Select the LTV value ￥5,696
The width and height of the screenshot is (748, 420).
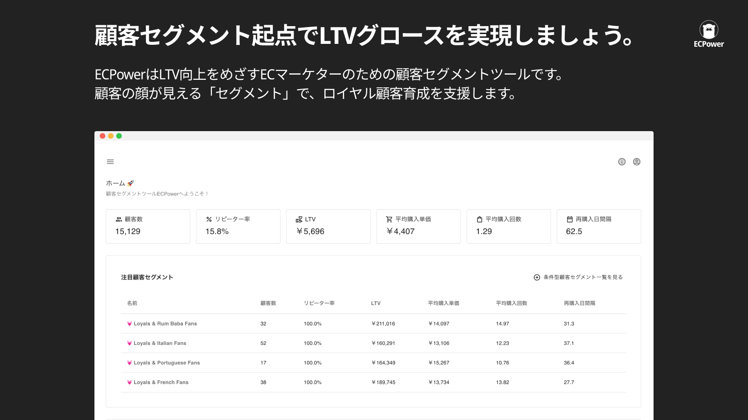click(x=310, y=231)
